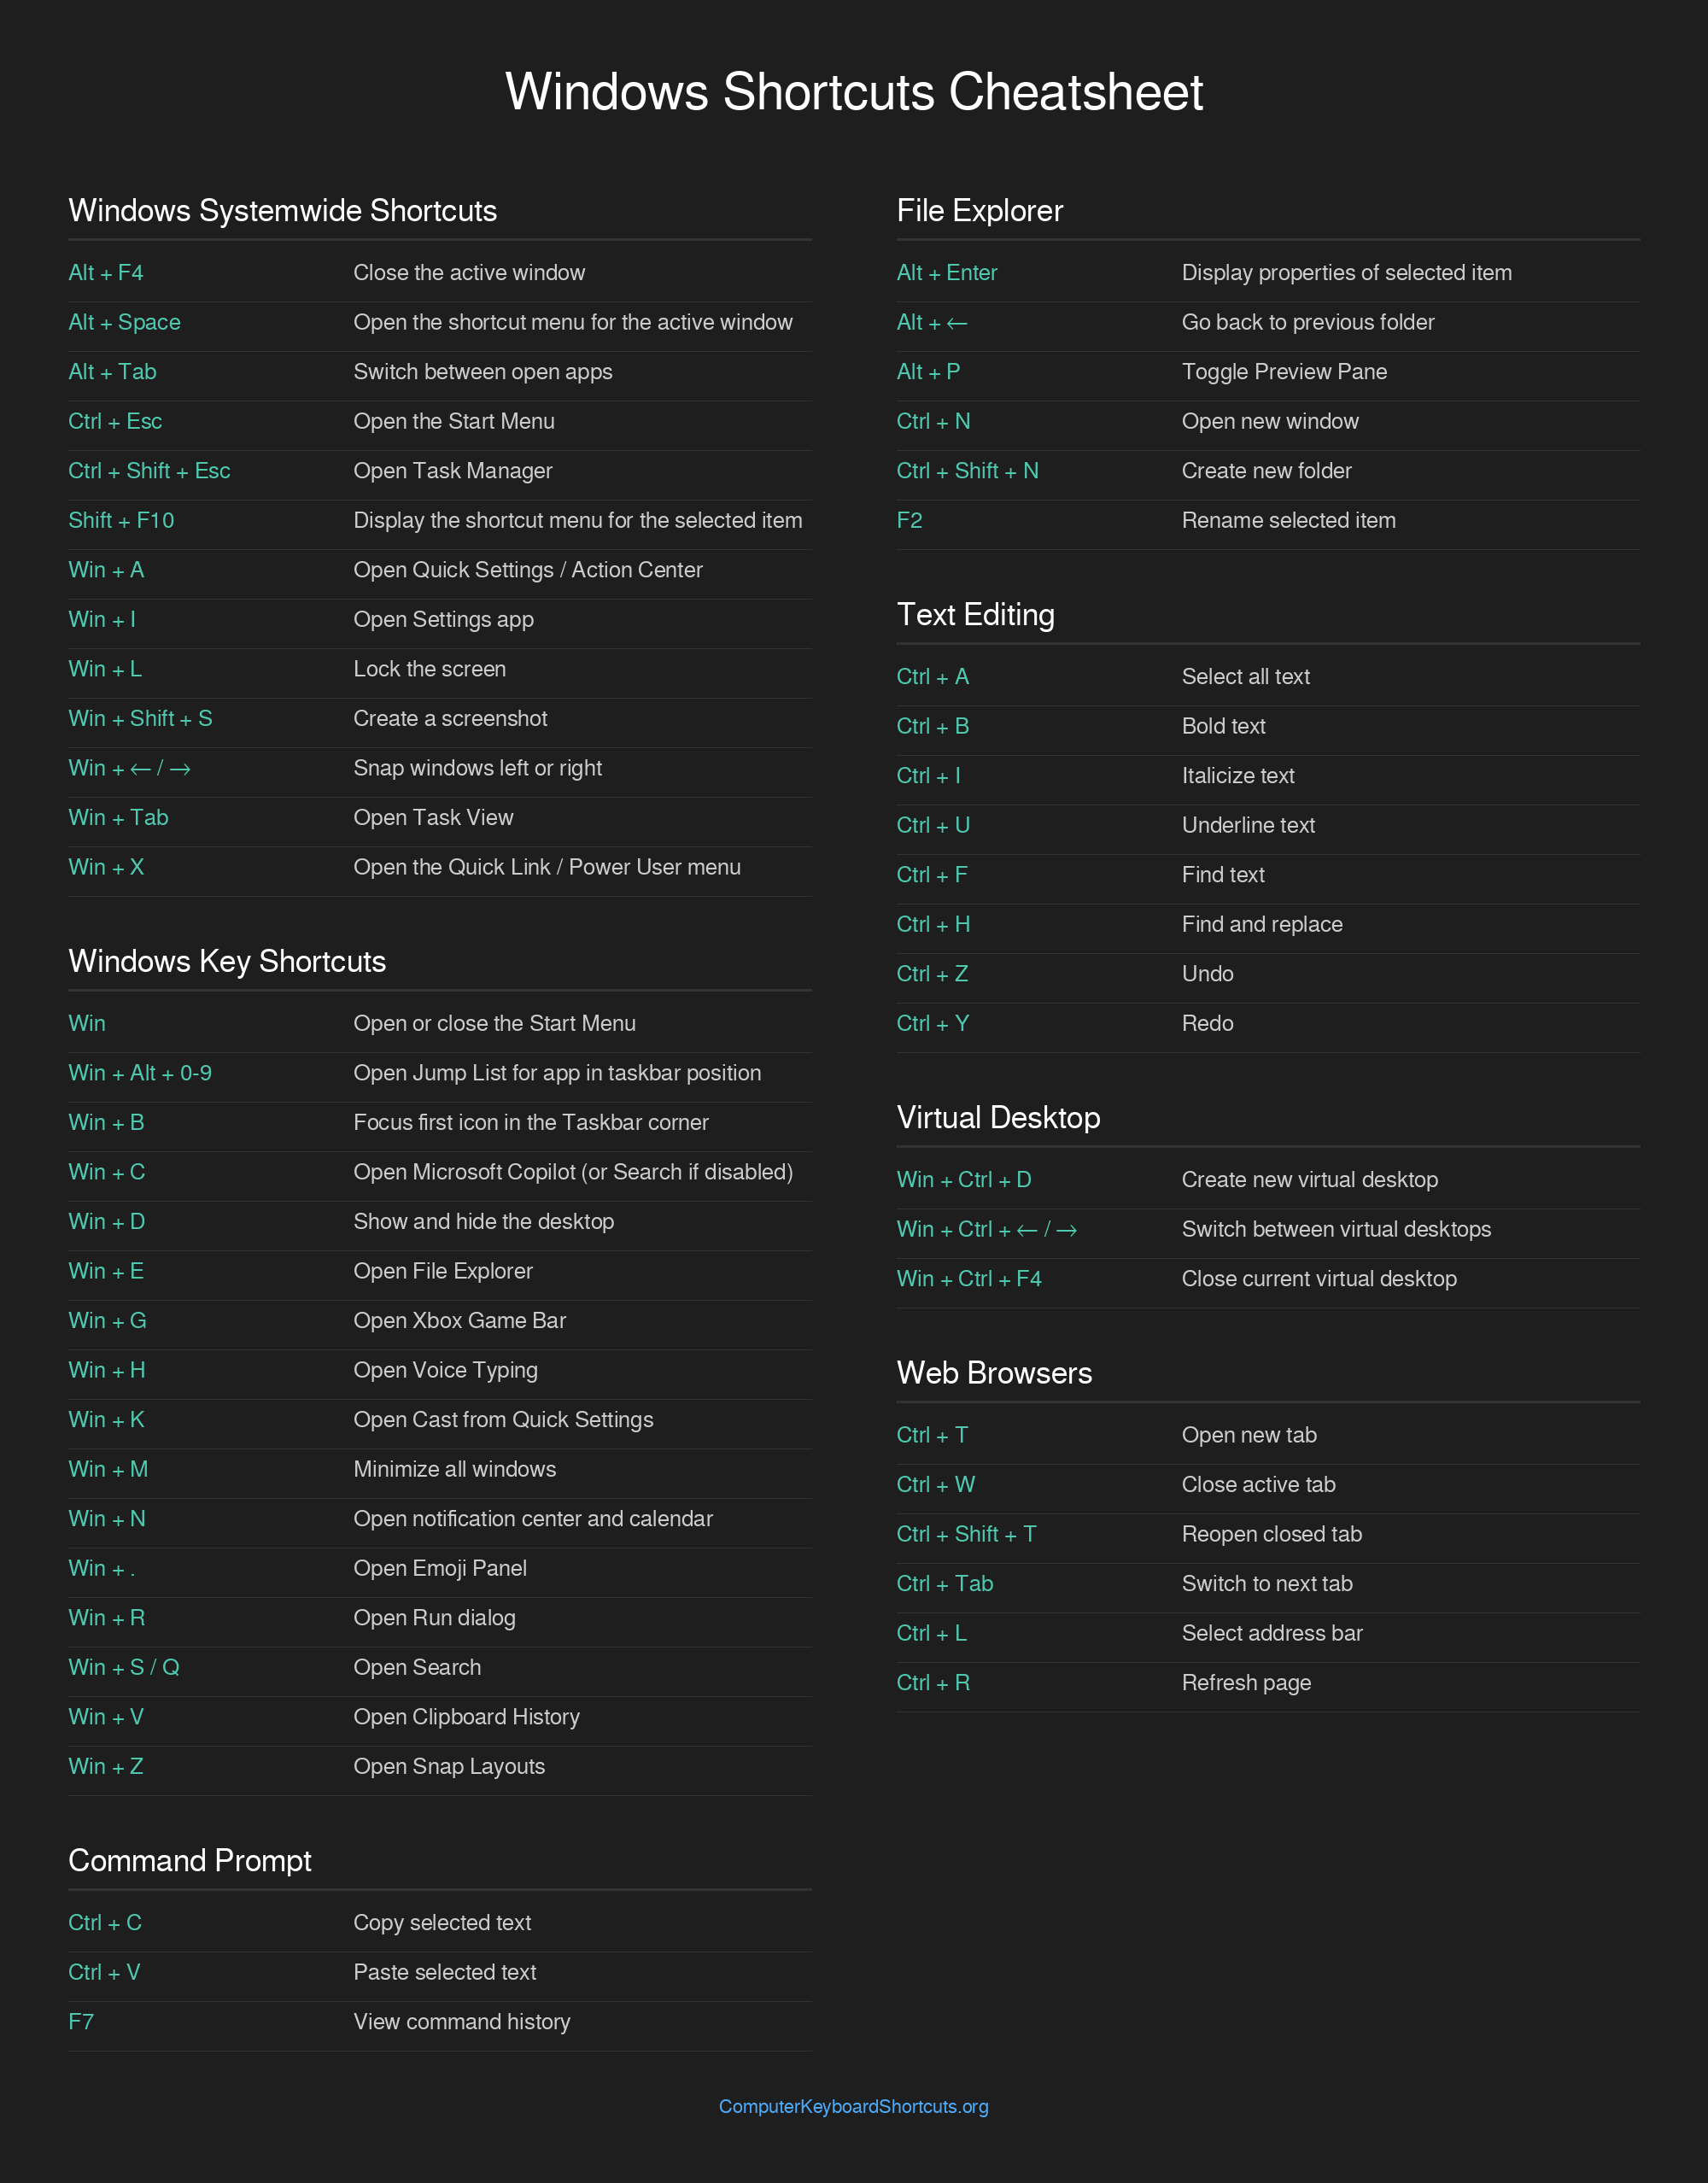Click the Ctrl + Shift + T shortcut

pos(966,1534)
